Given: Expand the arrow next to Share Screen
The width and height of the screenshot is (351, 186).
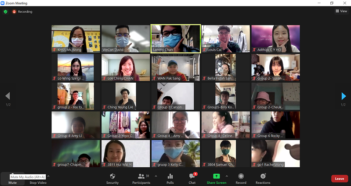Looking at the screenshot, I should [x=230, y=176].
